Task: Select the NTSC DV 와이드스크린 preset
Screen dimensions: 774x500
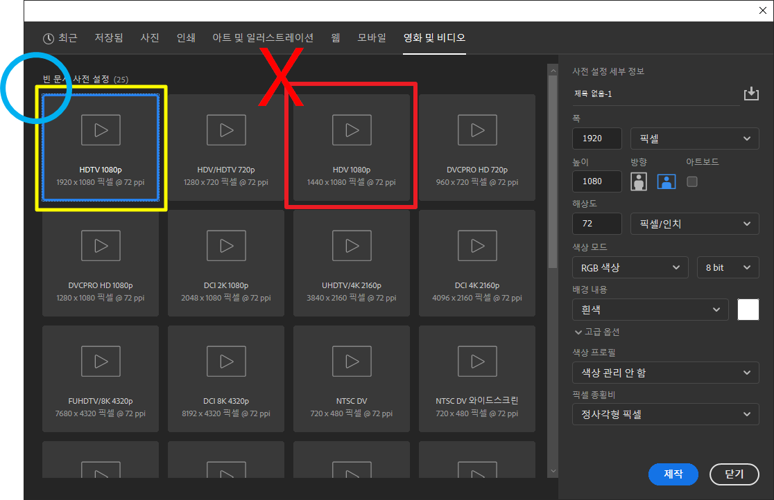Action: (x=477, y=379)
